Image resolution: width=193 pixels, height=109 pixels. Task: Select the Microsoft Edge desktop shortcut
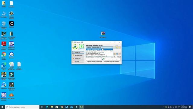[4, 64]
